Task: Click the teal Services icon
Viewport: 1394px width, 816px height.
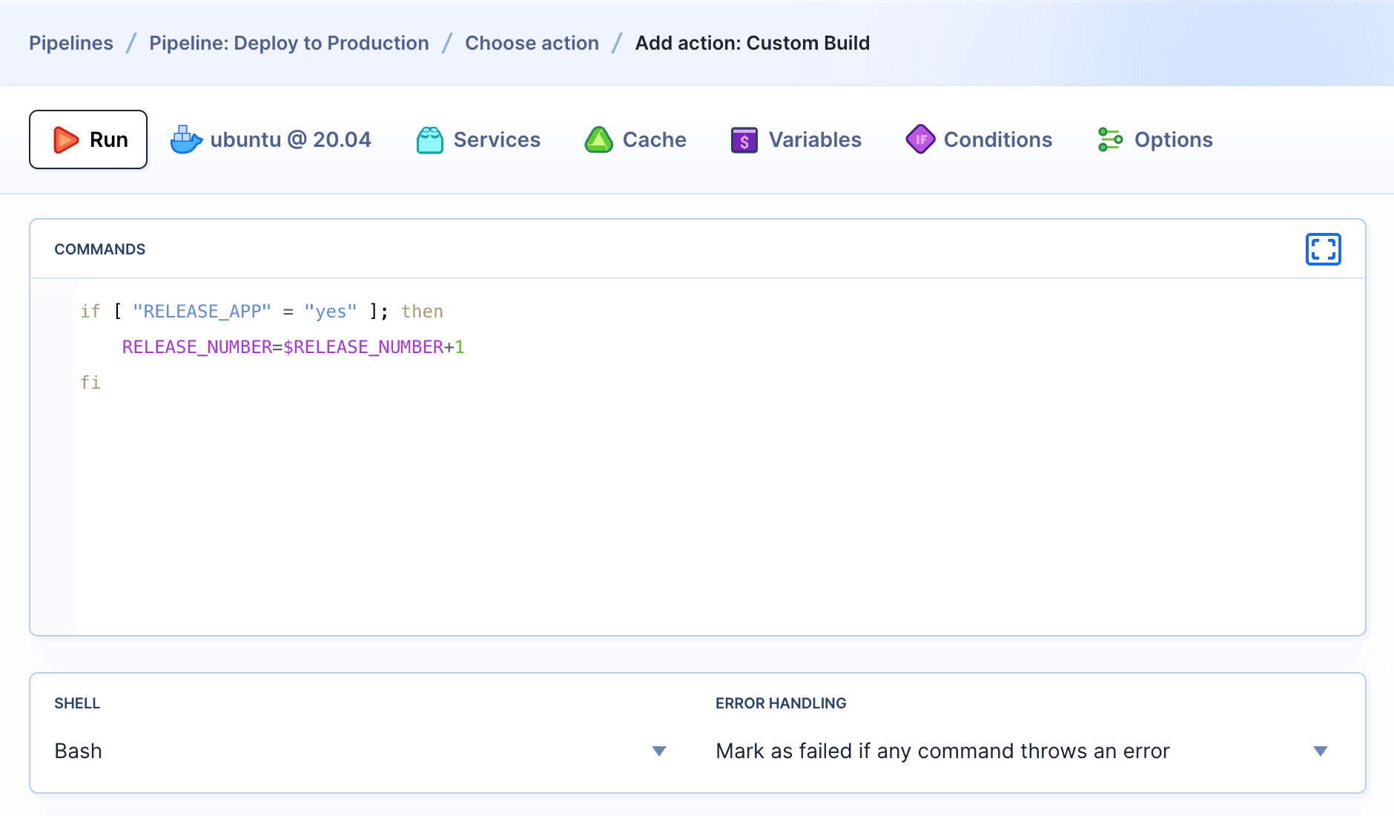Action: click(x=429, y=139)
